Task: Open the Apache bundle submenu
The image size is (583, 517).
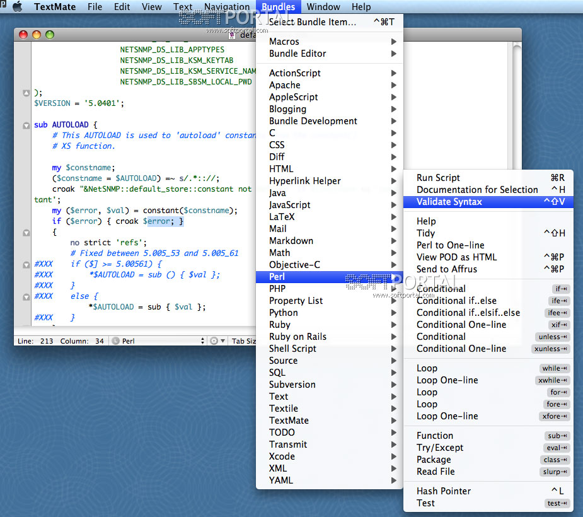Action: point(330,85)
